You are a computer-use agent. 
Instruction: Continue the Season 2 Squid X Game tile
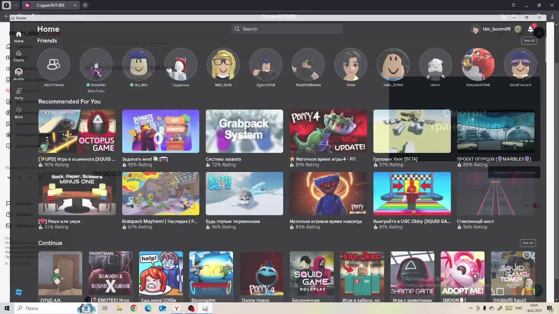110,273
